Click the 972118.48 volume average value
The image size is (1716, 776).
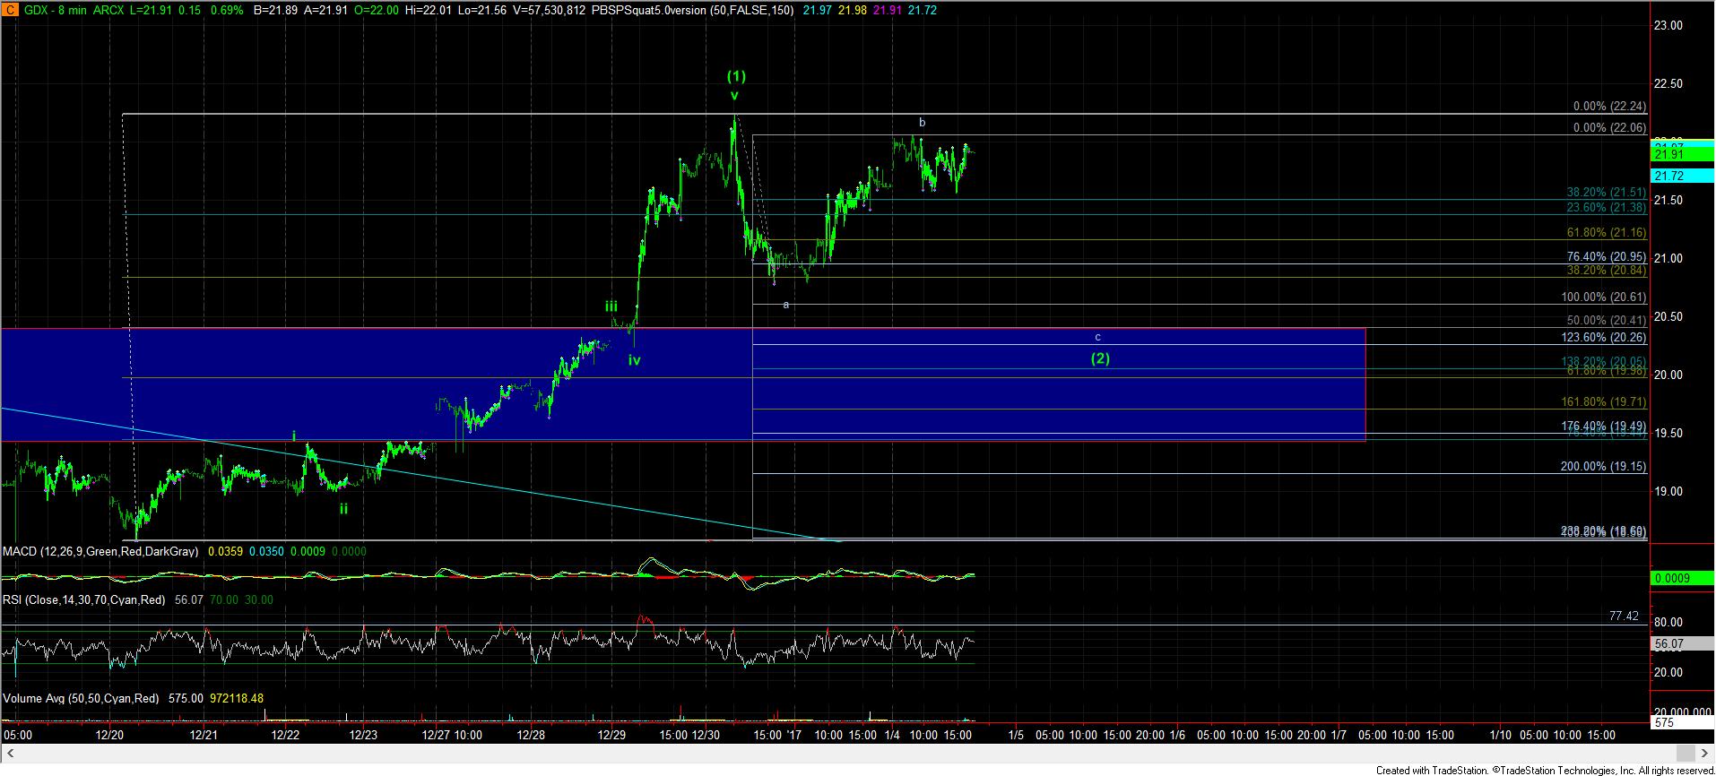237,698
